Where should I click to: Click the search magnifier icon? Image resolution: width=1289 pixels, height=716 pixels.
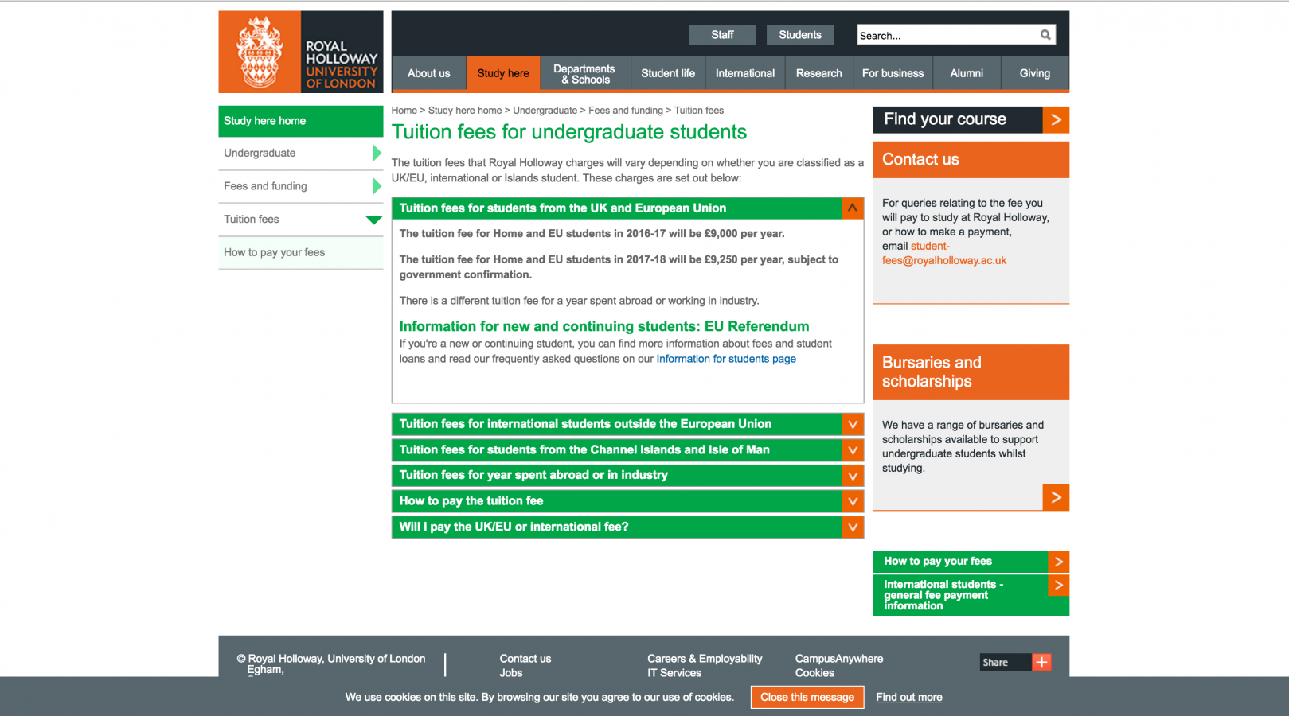pyautogui.click(x=1045, y=35)
